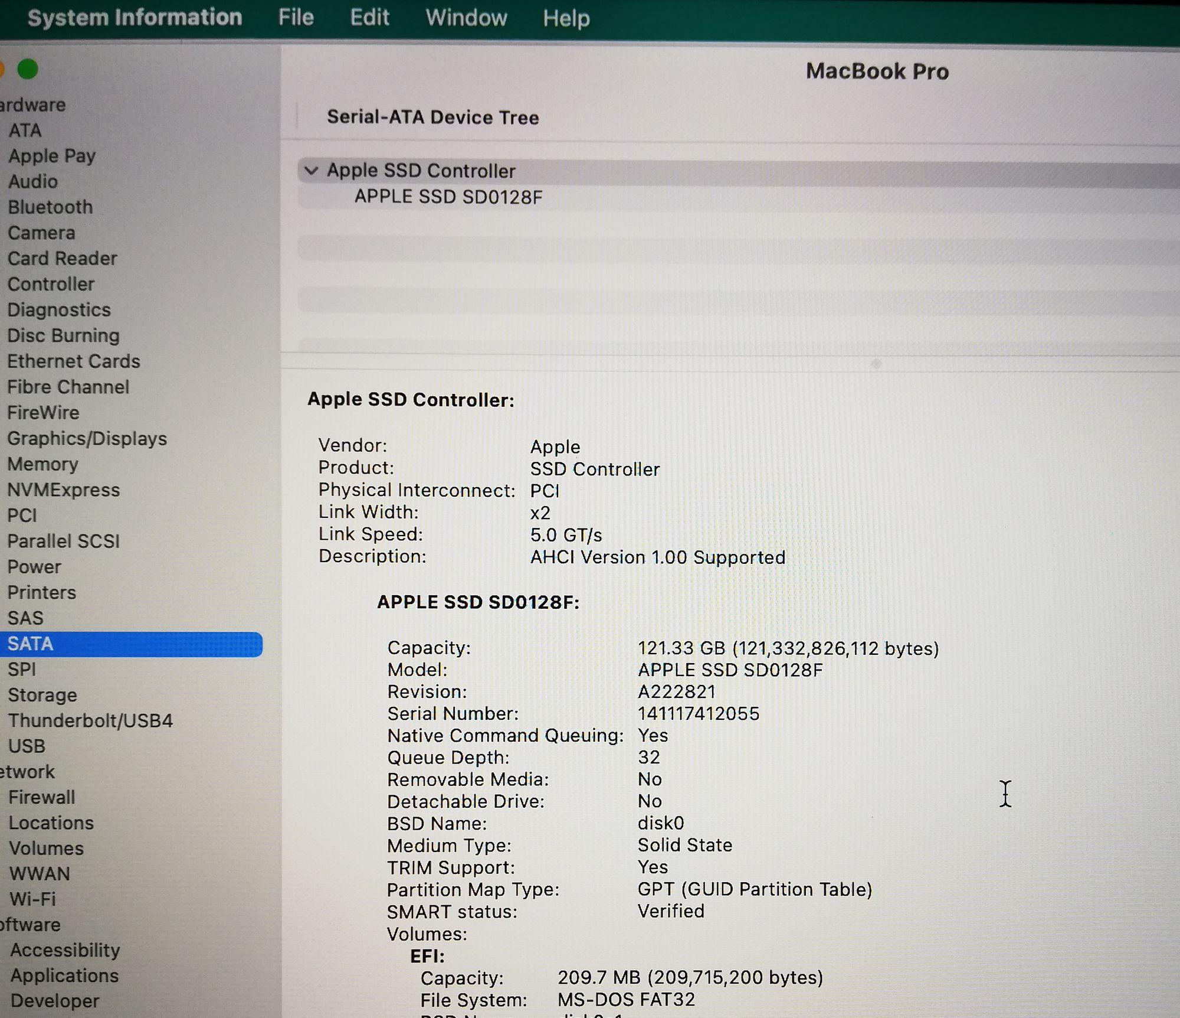Viewport: 1180px width, 1018px height.
Task: Select Fibre Channel in the sidebar
Action: (x=68, y=387)
